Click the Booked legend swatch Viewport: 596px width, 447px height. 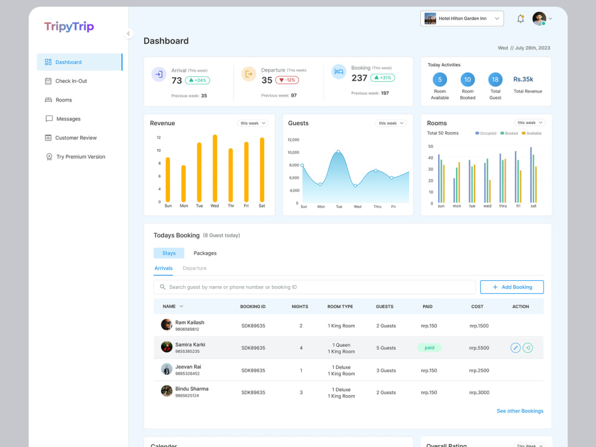[502, 134]
